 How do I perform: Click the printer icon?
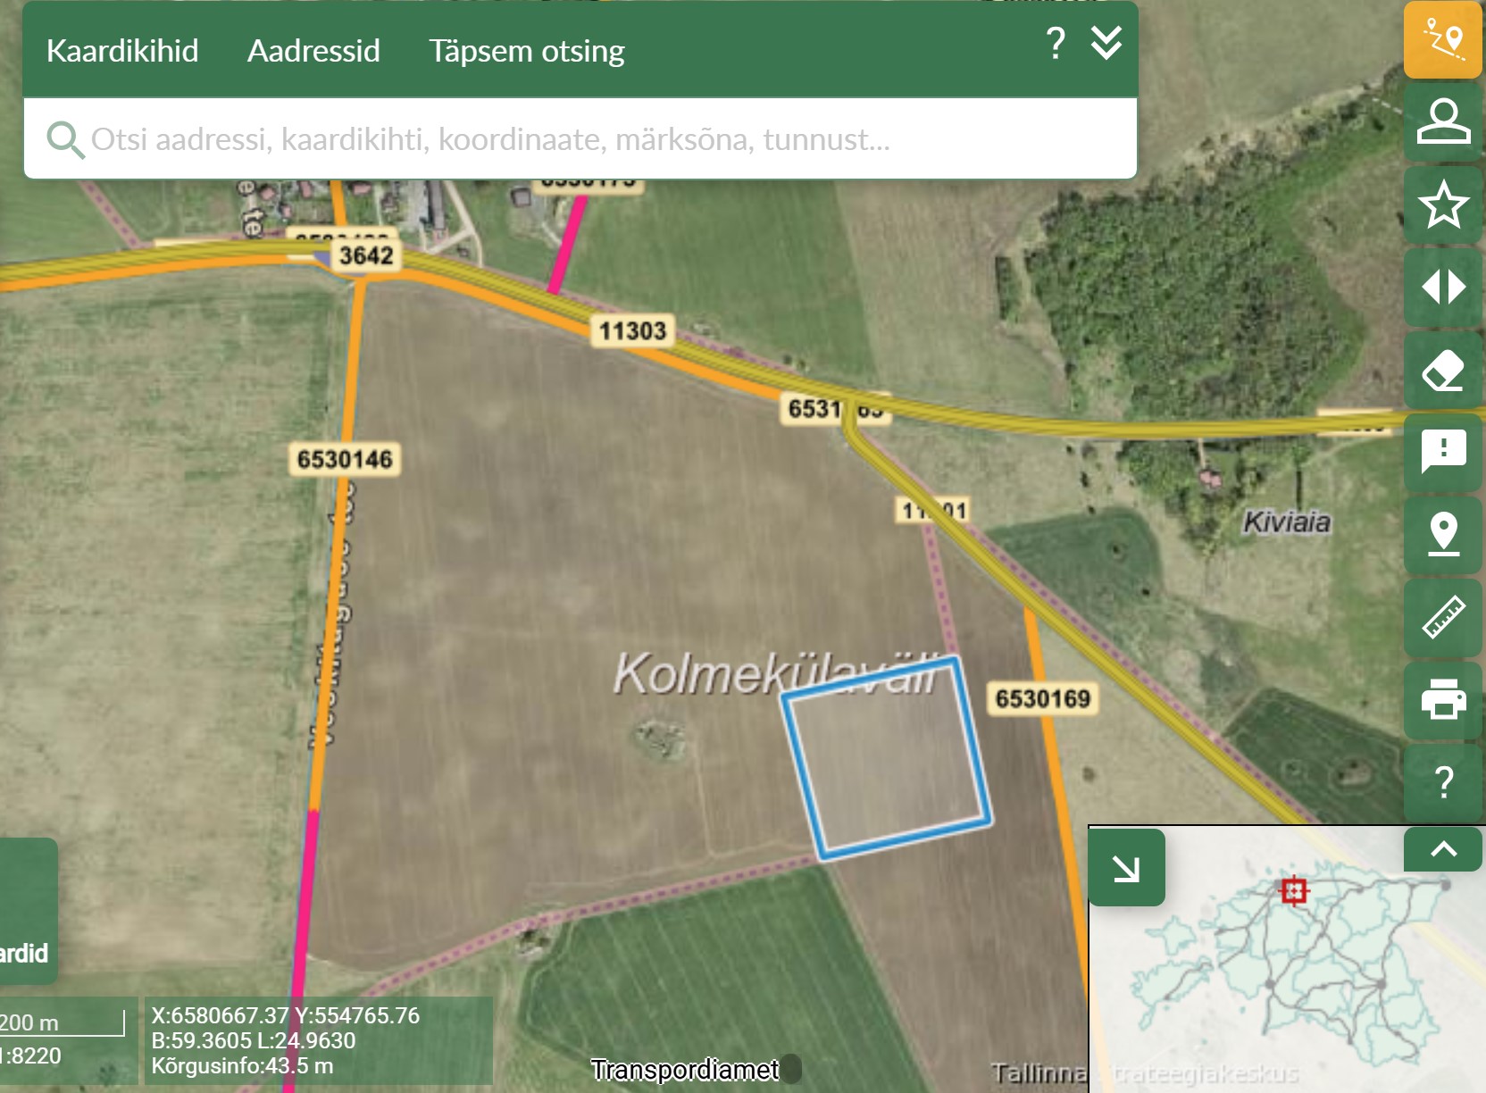coord(1443,699)
